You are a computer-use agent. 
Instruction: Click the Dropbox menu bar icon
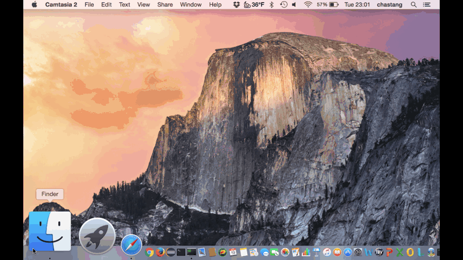point(236,5)
